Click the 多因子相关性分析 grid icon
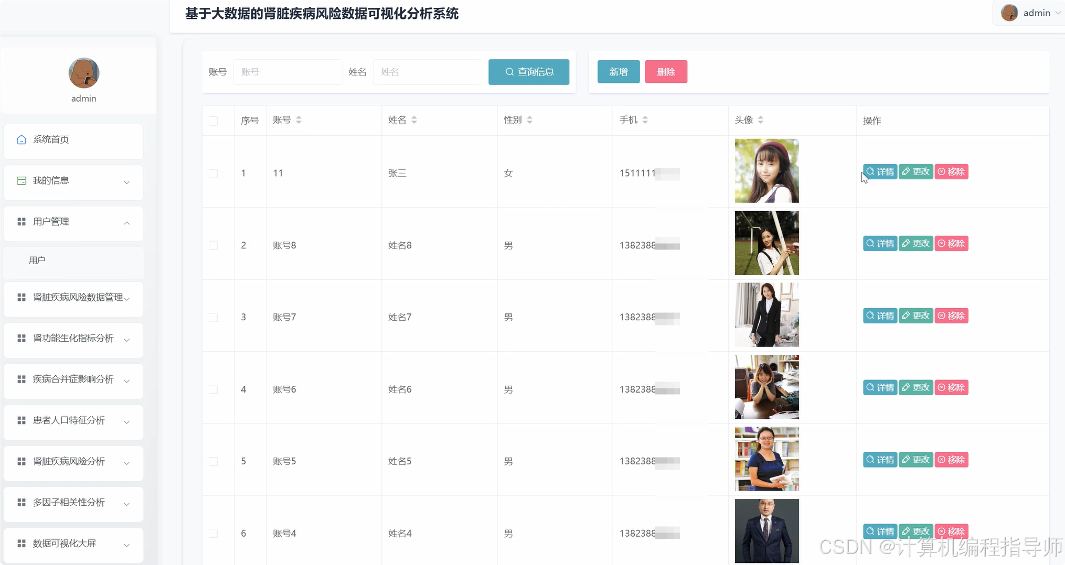The width and height of the screenshot is (1065, 565). pyautogui.click(x=22, y=502)
